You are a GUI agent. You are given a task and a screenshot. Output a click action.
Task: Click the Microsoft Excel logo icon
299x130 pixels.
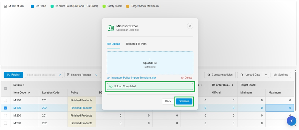[111, 28]
